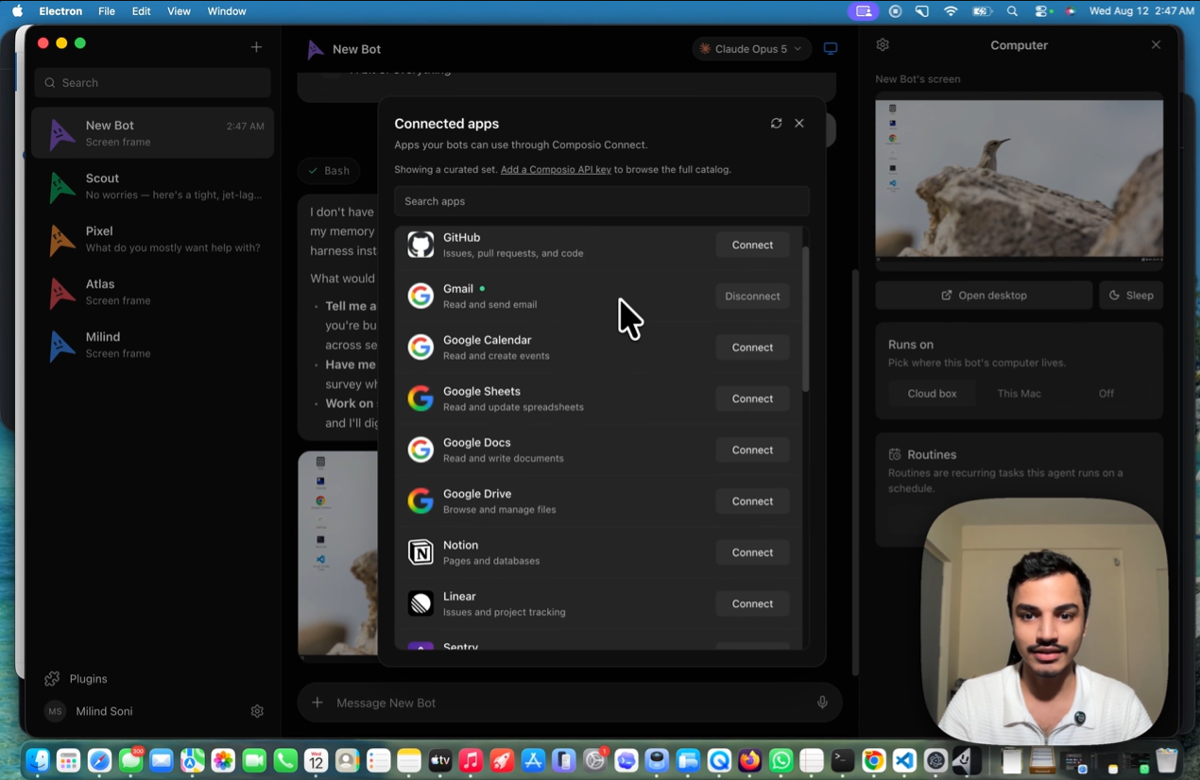Open the chat screenshot thumbnail

[337, 553]
